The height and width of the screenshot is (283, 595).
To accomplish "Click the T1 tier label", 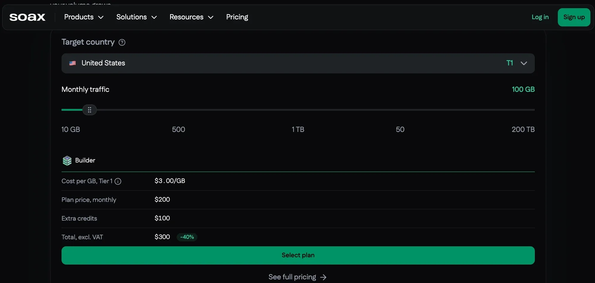I will coord(510,63).
